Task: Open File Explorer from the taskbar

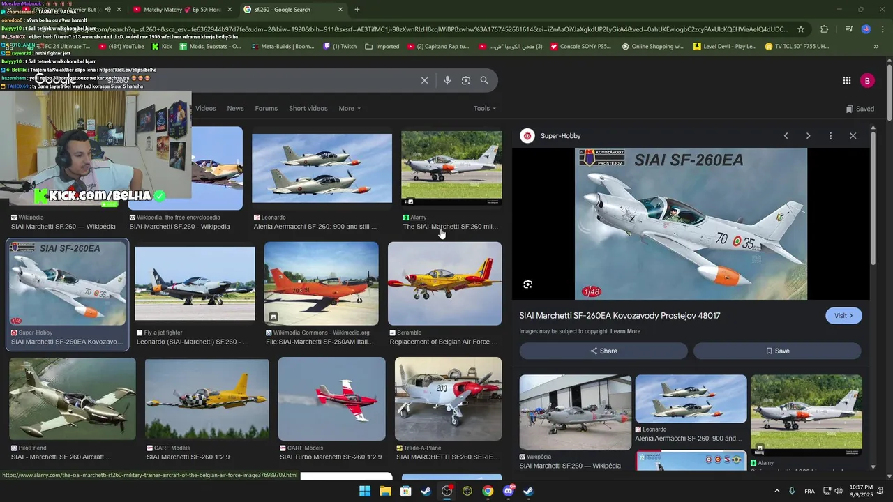Action: coord(385,491)
